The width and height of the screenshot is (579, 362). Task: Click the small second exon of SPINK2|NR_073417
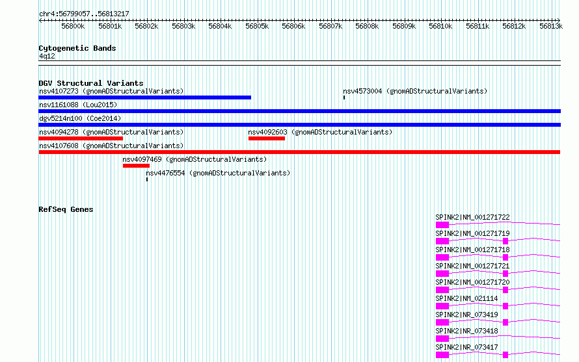pos(505,355)
